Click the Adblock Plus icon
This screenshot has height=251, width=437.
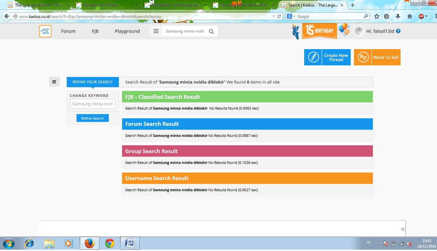[x=421, y=16]
